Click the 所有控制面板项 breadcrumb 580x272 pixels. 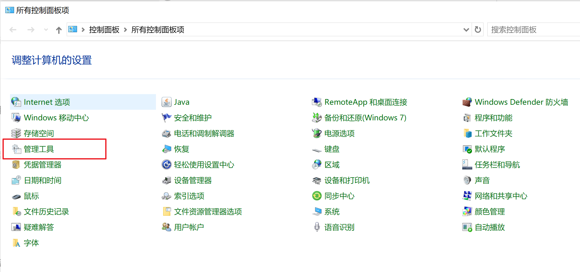point(158,30)
